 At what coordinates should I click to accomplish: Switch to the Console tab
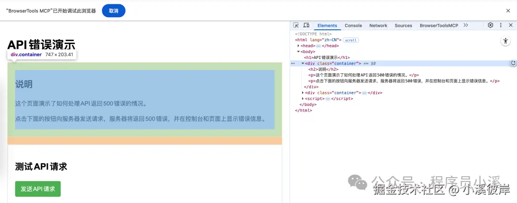coord(353,25)
